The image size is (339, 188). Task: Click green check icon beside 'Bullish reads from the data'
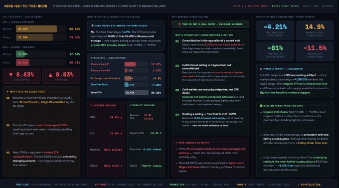click(261, 106)
